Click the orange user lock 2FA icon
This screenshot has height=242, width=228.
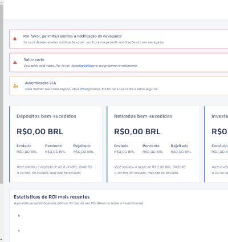15,86
